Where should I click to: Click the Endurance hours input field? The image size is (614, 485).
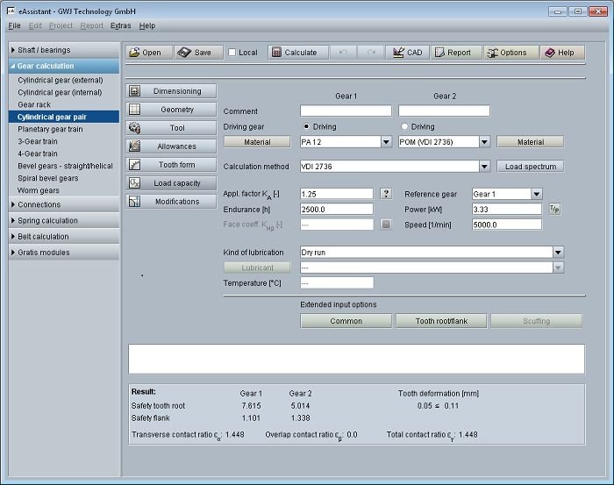click(337, 210)
